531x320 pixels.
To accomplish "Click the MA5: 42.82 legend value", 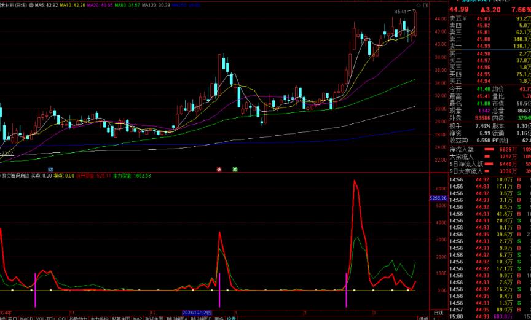I will pyautogui.click(x=46, y=6).
